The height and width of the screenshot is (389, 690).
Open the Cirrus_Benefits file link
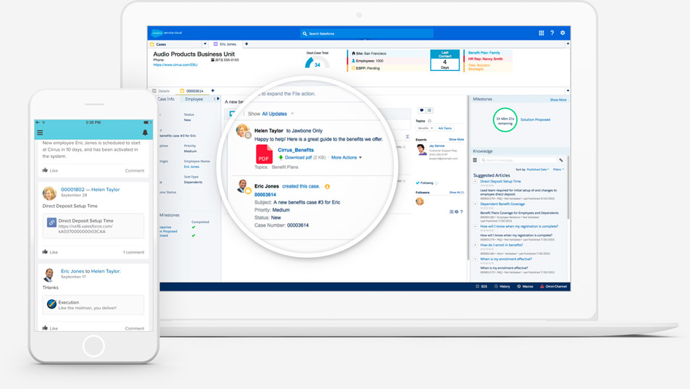point(296,150)
